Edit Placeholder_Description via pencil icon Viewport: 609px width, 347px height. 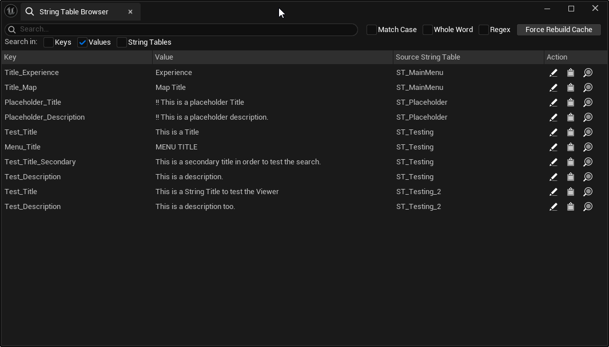(x=554, y=117)
